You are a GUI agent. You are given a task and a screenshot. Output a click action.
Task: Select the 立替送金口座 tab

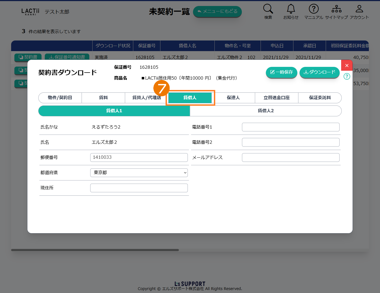coord(276,98)
